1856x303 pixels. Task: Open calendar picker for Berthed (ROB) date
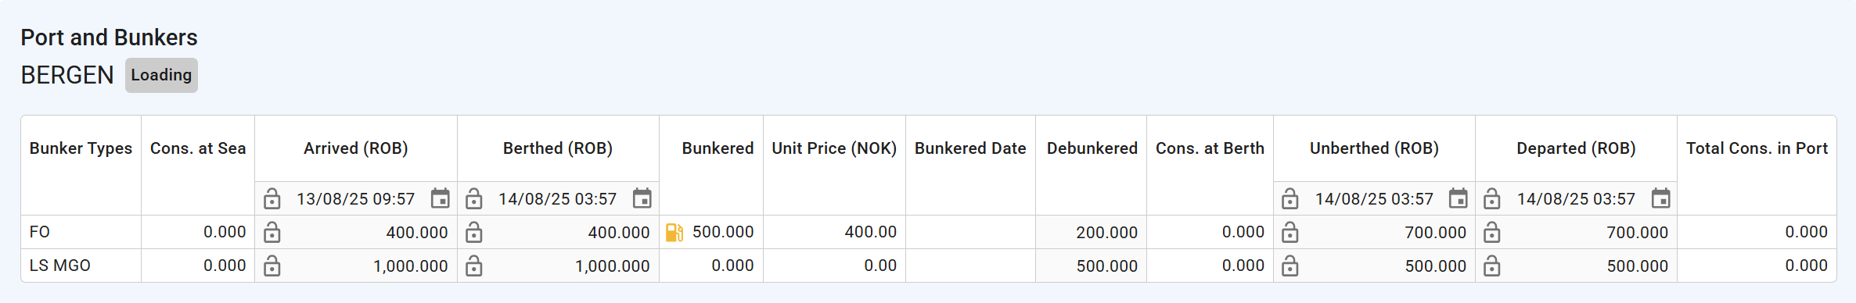pos(642,198)
